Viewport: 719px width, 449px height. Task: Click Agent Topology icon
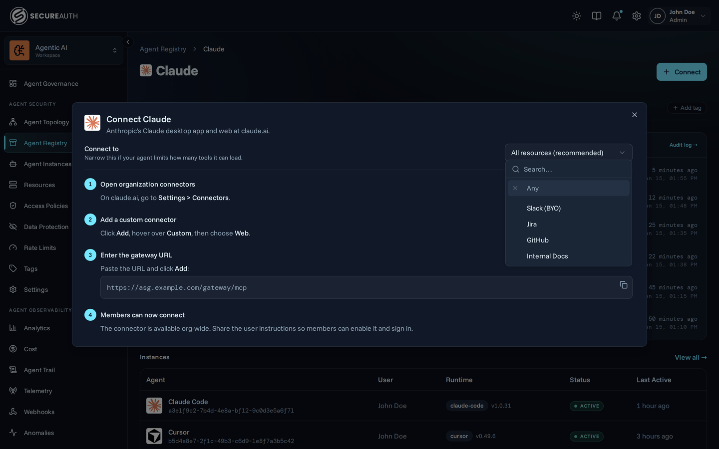(x=13, y=122)
